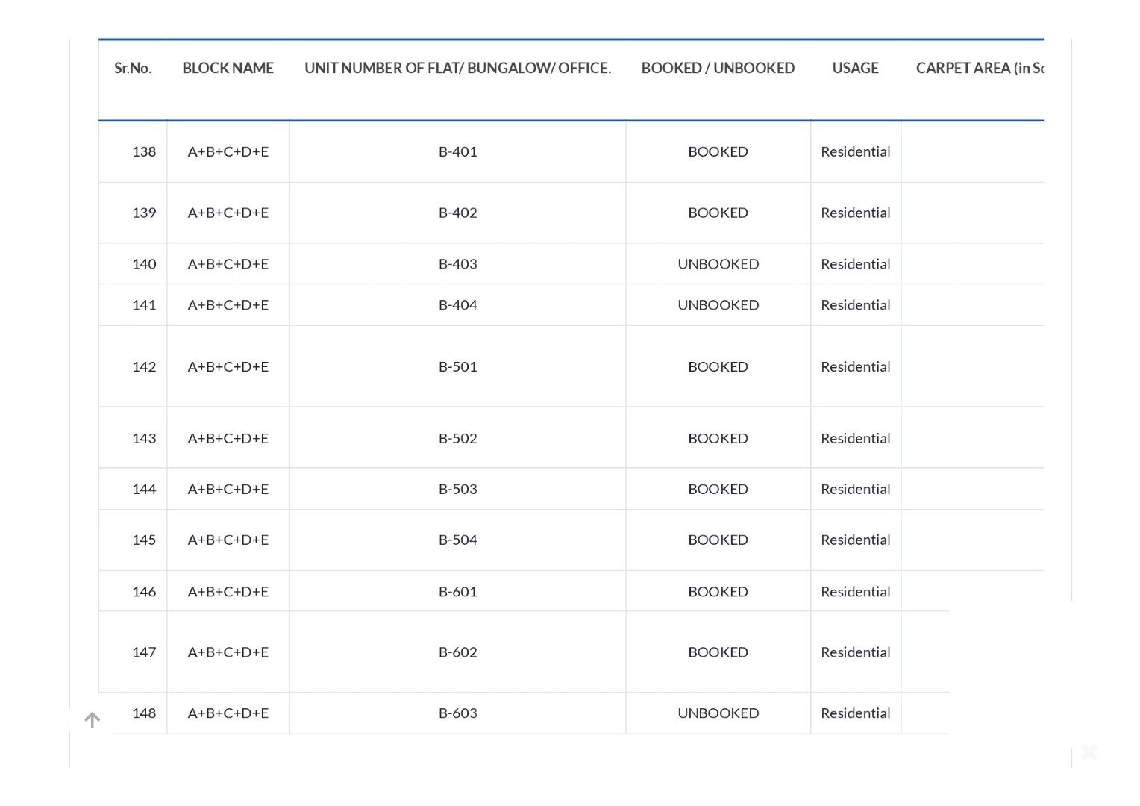The image size is (1140, 806).
Task: Click unit B-404 cell
Action: [457, 305]
